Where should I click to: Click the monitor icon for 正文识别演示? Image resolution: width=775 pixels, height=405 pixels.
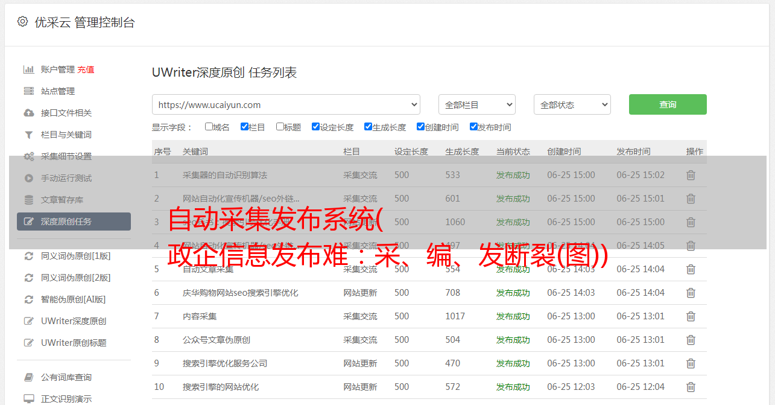[x=28, y=399]
